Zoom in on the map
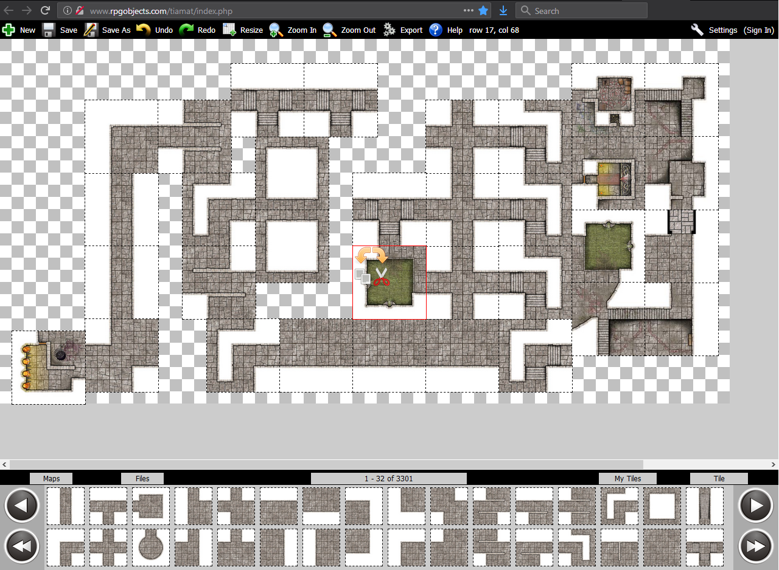The height and width of the screenshot is (570, 779). (x=293, y=29)
